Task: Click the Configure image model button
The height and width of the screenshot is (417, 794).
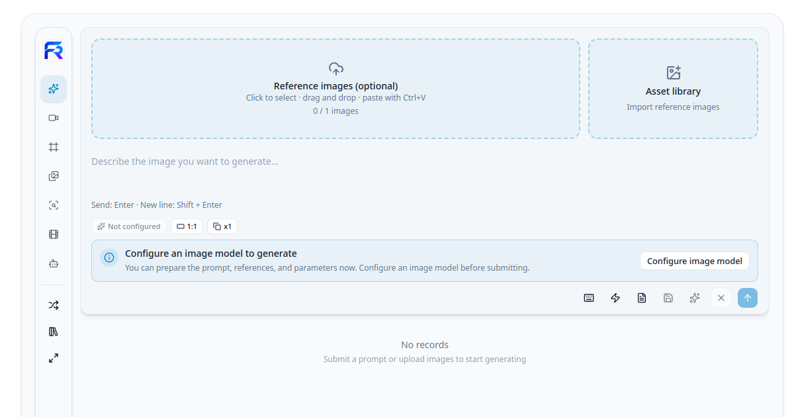Action: 695,261
